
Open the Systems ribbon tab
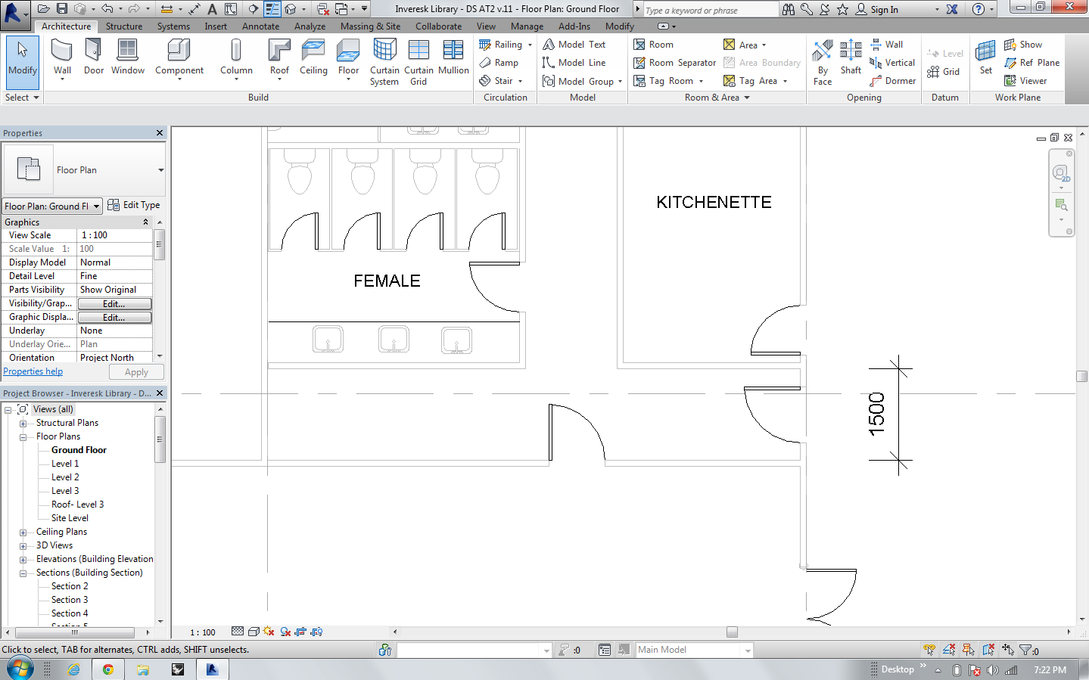[x=173, y=26]
